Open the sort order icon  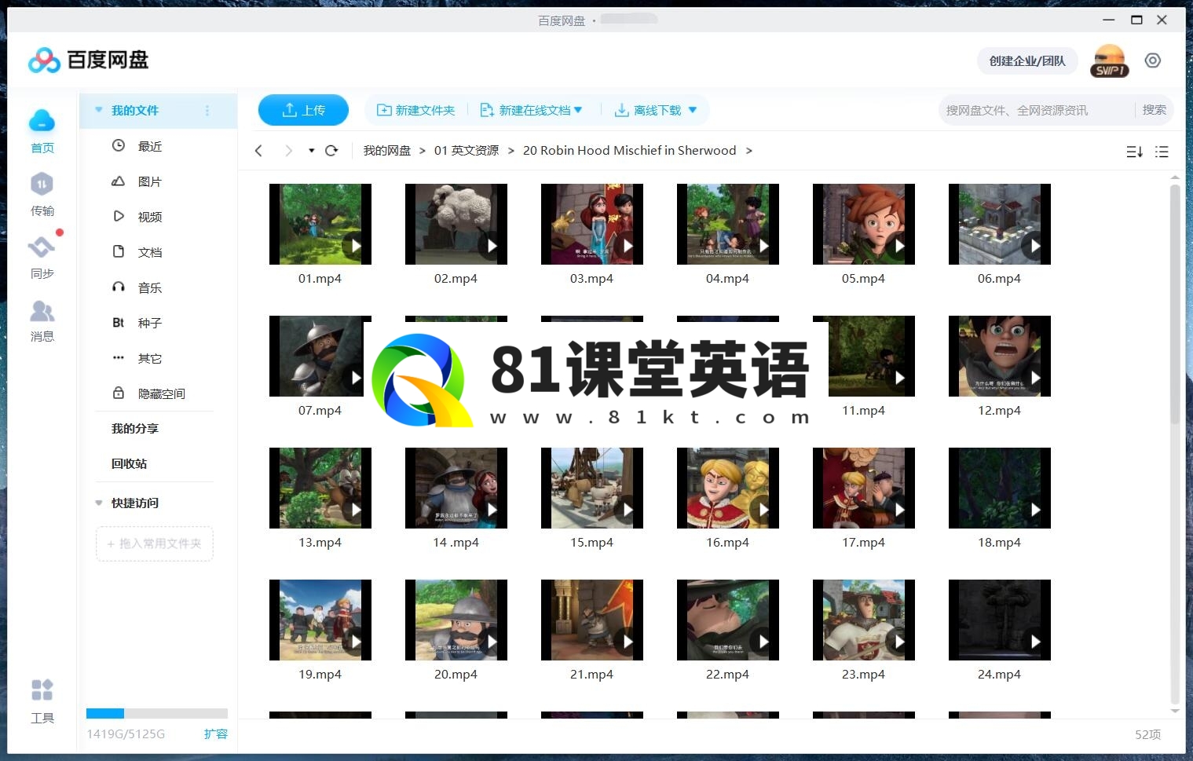[x=1134, y=152]
